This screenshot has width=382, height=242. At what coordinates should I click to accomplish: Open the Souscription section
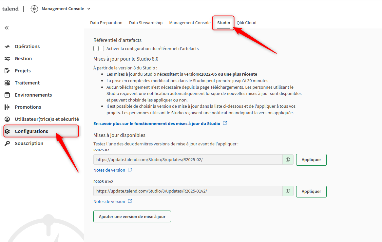[x=29, y=143]
